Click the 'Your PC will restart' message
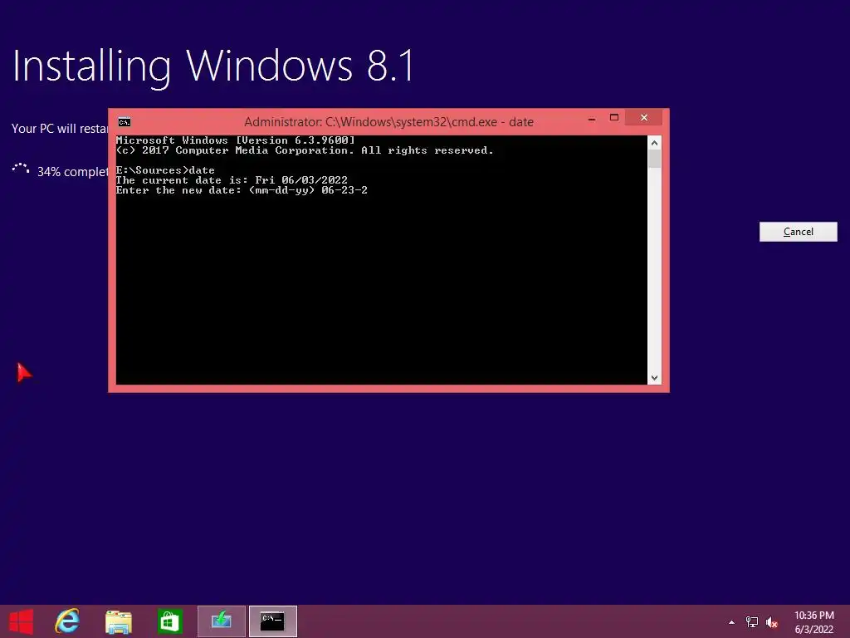Screen dimensions: 850x638 point(60,129)
